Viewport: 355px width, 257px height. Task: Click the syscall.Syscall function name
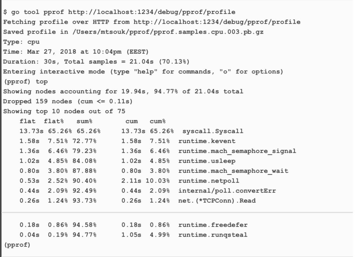click(x=213, y=131)
